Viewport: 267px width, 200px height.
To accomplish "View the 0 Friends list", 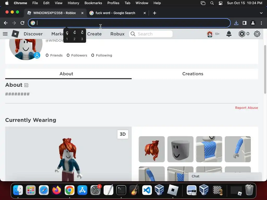I will pos(54,55).
